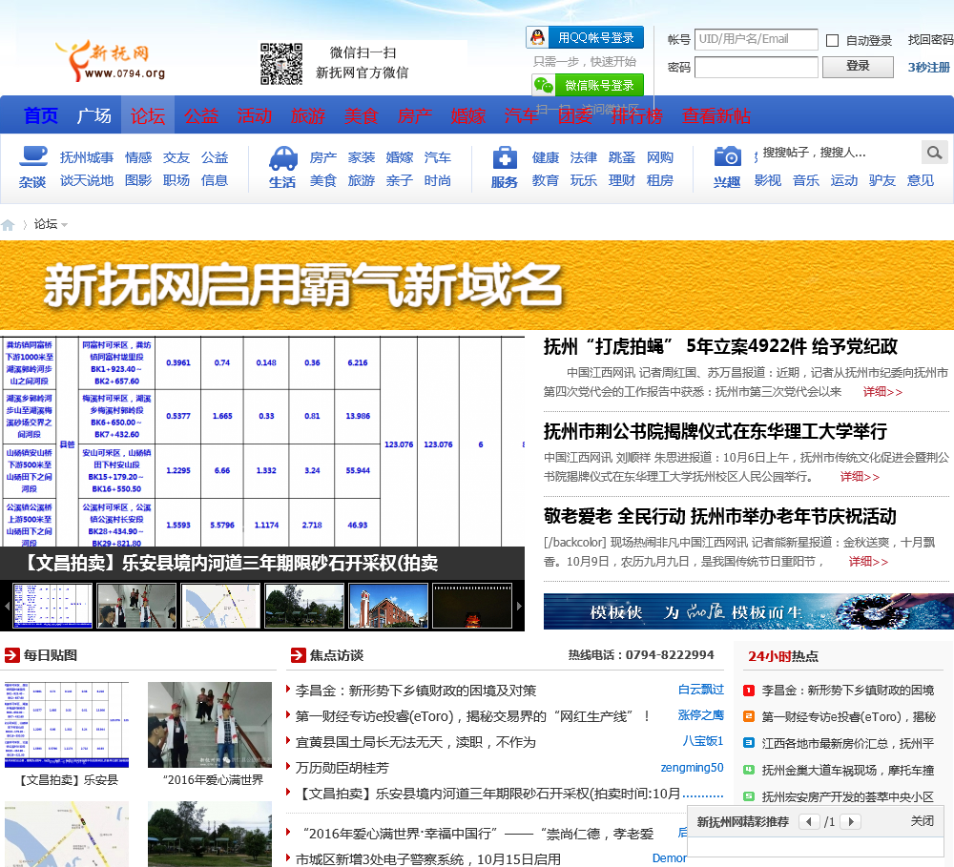Click the red arrow icon beside 焦点访谈

coord(298,655)
